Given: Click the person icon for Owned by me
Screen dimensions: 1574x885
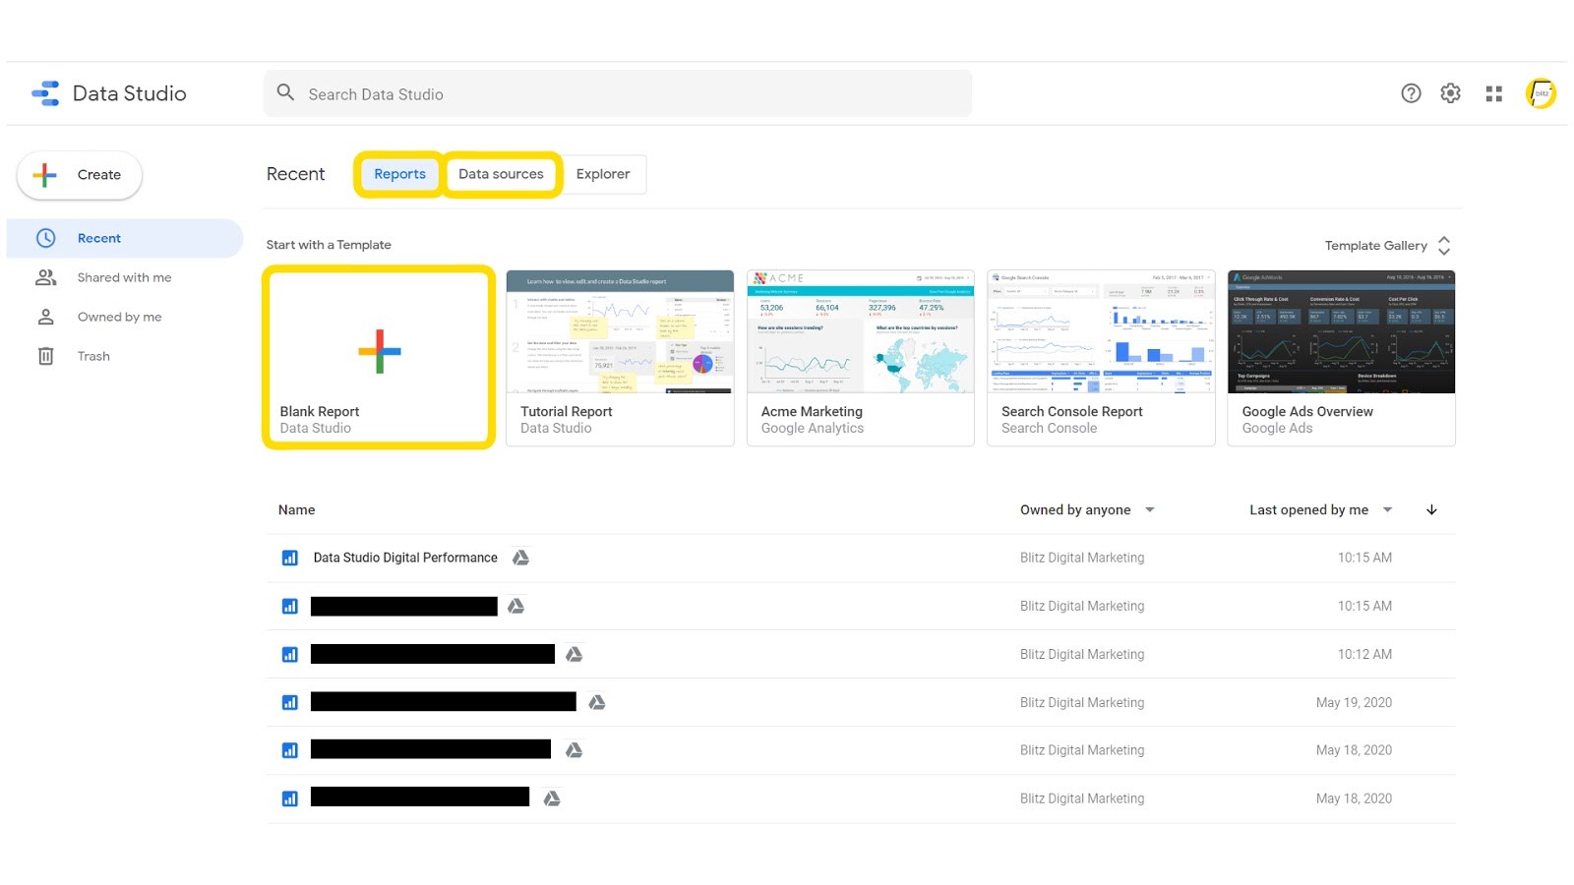Looking at the screenshot, I should coord(45,317).
